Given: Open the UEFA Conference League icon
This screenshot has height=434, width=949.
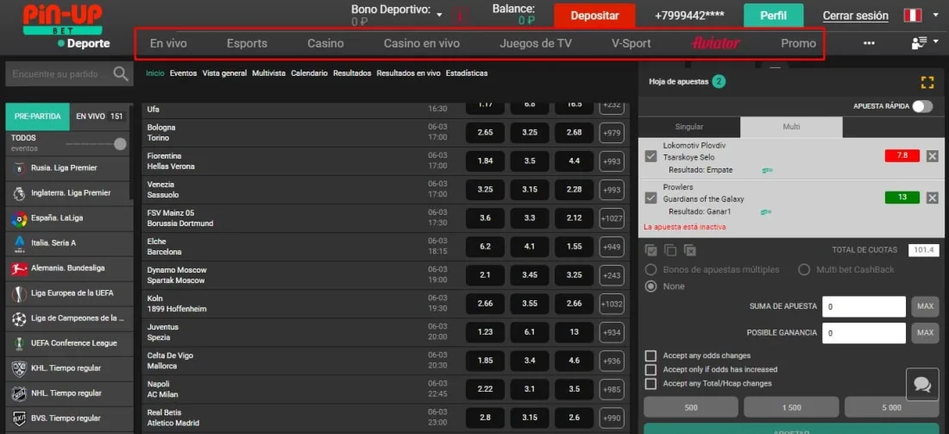Looking at the screenshot, I should 19,343.
